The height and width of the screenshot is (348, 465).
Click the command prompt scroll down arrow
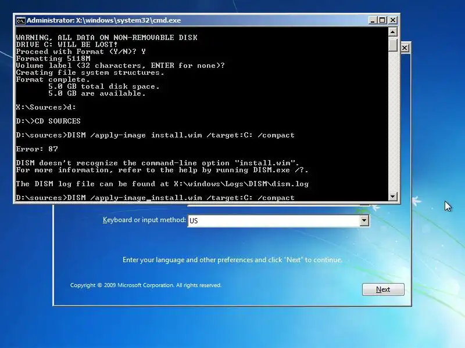coord(393,196)
